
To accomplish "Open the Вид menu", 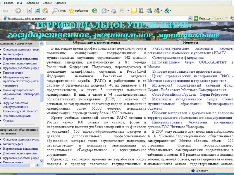I will tap(19, 3).
